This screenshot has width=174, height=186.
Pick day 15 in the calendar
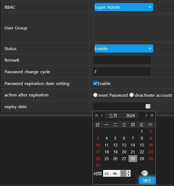click(x=142, y=145)
